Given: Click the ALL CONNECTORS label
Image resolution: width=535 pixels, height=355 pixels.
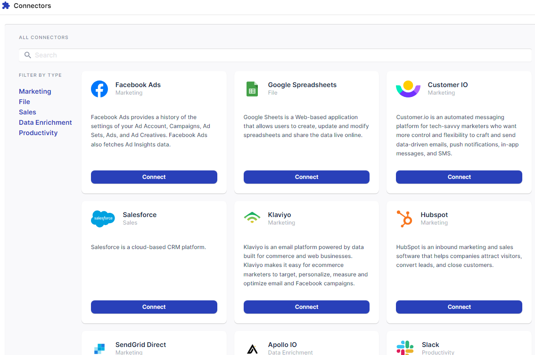Looking at the screenshot, I should click(x=44, y=38).
